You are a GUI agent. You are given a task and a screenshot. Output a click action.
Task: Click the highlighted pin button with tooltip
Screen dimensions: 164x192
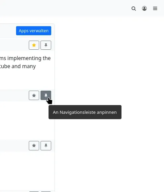pos(46,95)
